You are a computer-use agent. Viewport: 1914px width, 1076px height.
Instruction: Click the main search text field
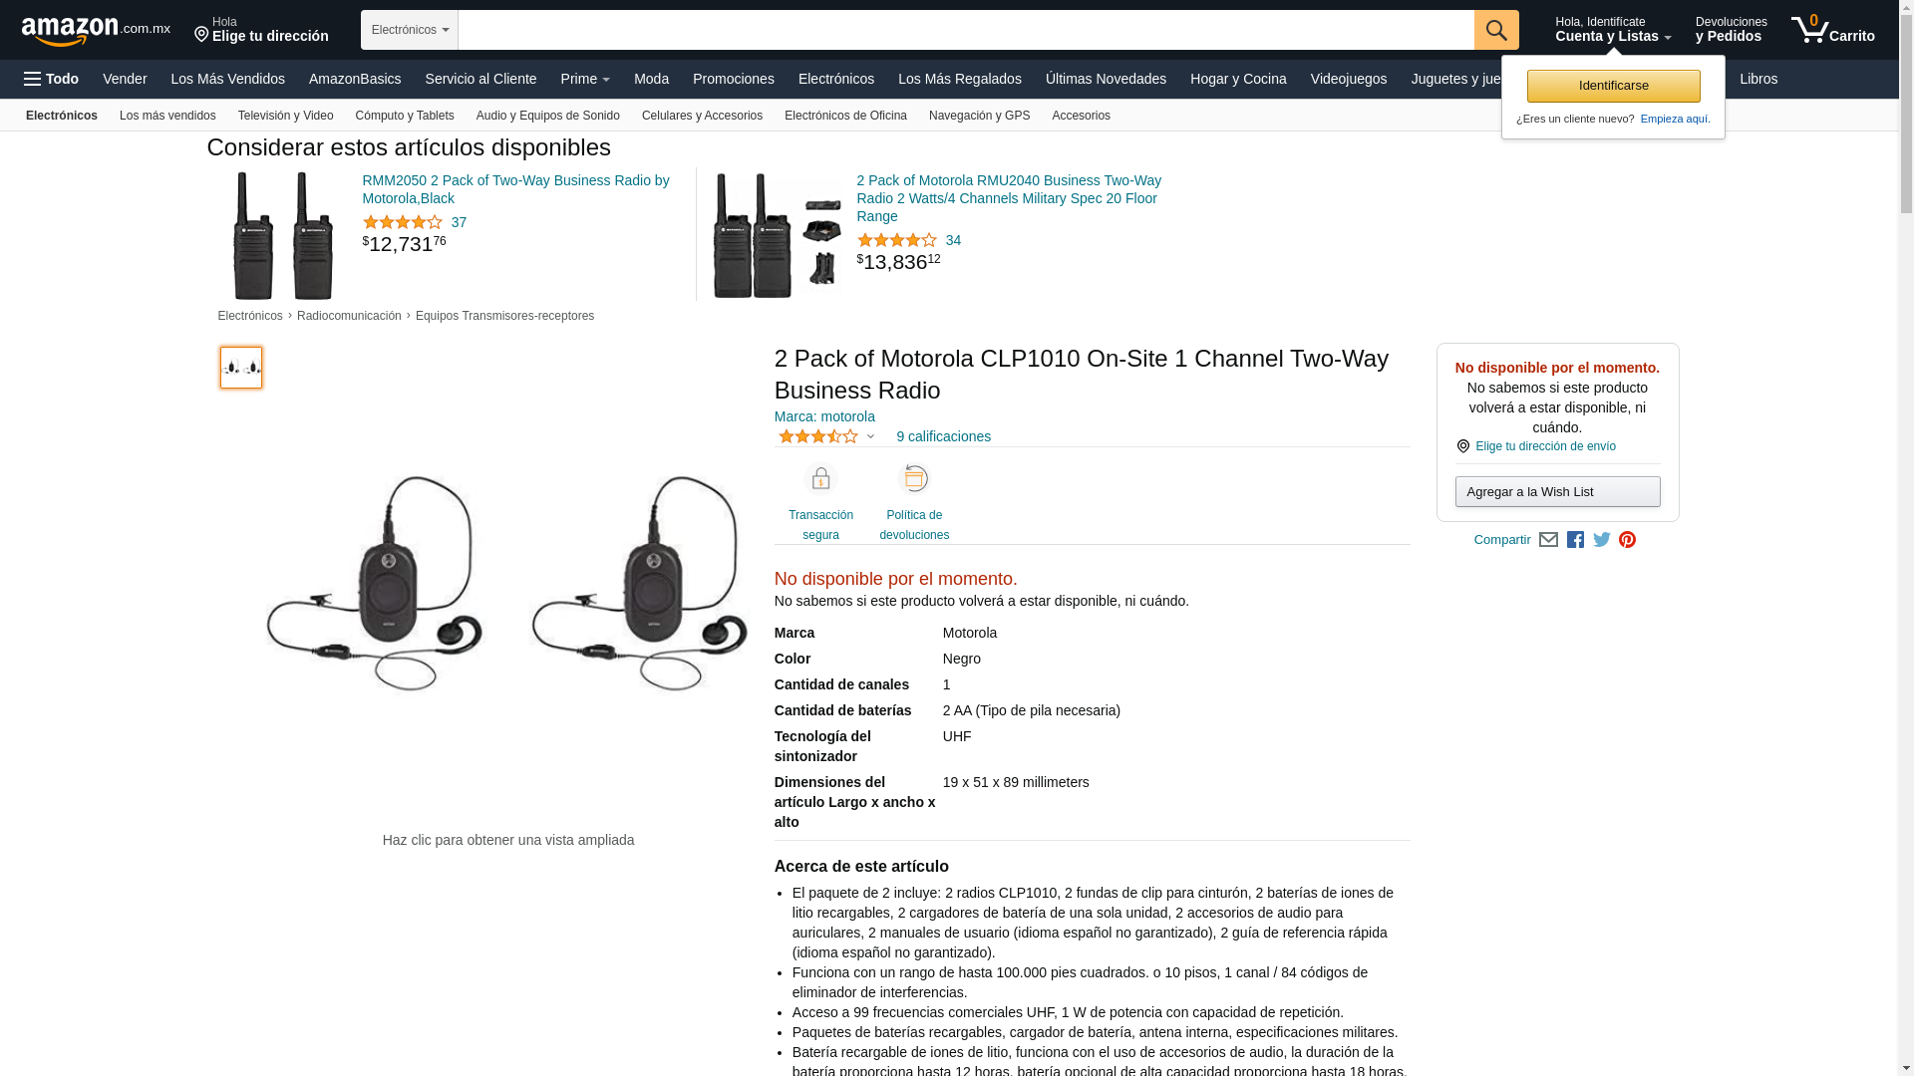point(966,30)
